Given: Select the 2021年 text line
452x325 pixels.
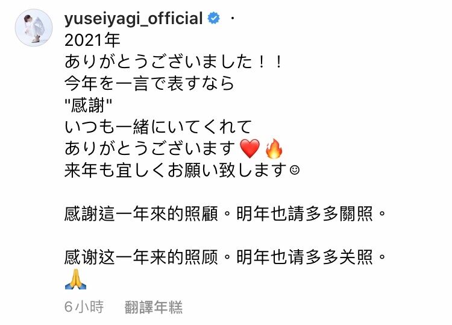Looking at the screenshot, I should [92, 40].
